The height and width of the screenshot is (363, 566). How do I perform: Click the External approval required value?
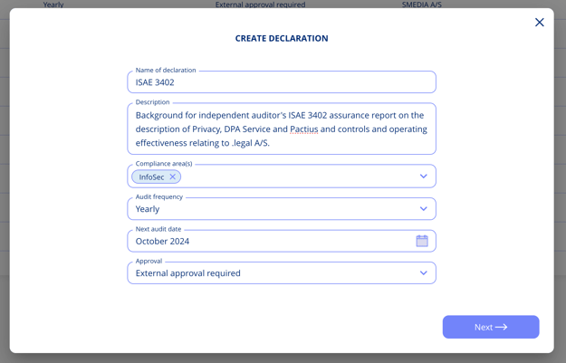click(187, 273)
